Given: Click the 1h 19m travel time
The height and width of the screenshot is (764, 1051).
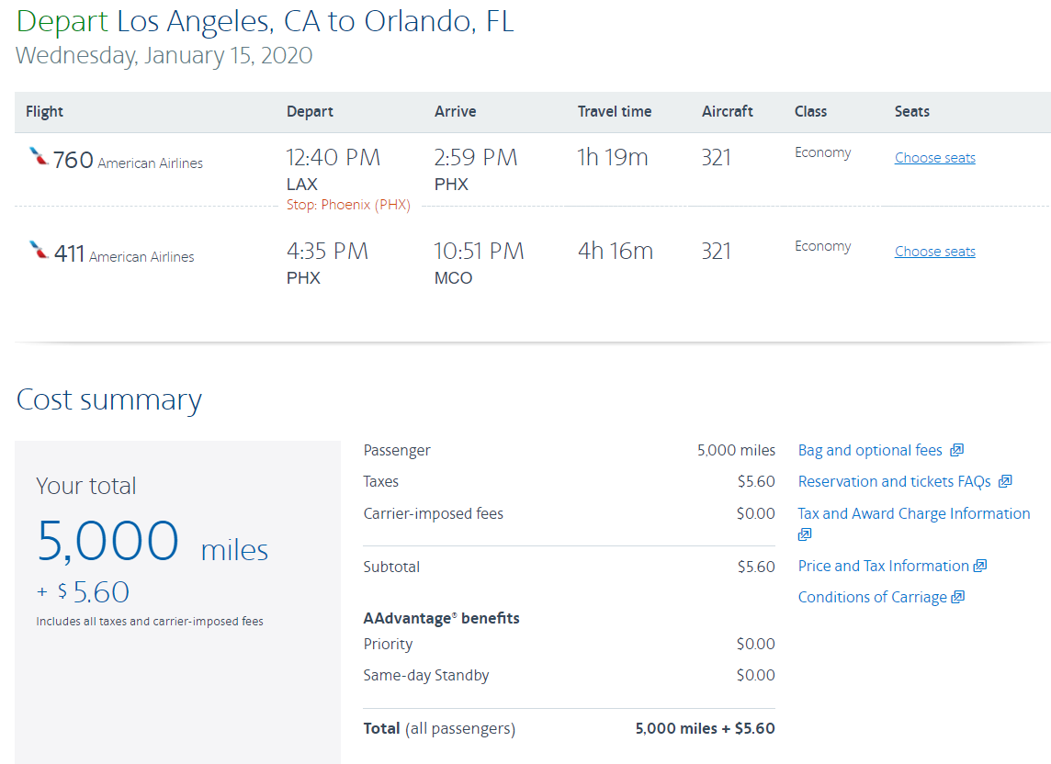Looking at the screenshot, I should [x=613, y=158].
